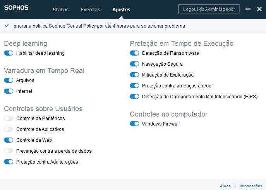
Task: Enable Controle de Aplicativos
Action: (9, 129)
